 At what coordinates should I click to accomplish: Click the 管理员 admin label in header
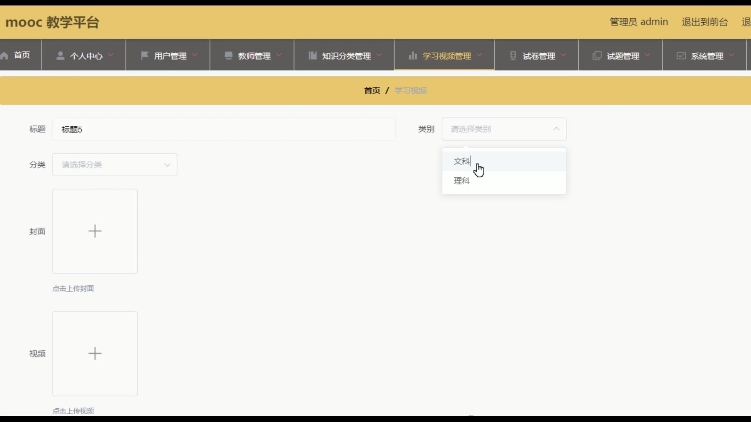pos(639,22)
